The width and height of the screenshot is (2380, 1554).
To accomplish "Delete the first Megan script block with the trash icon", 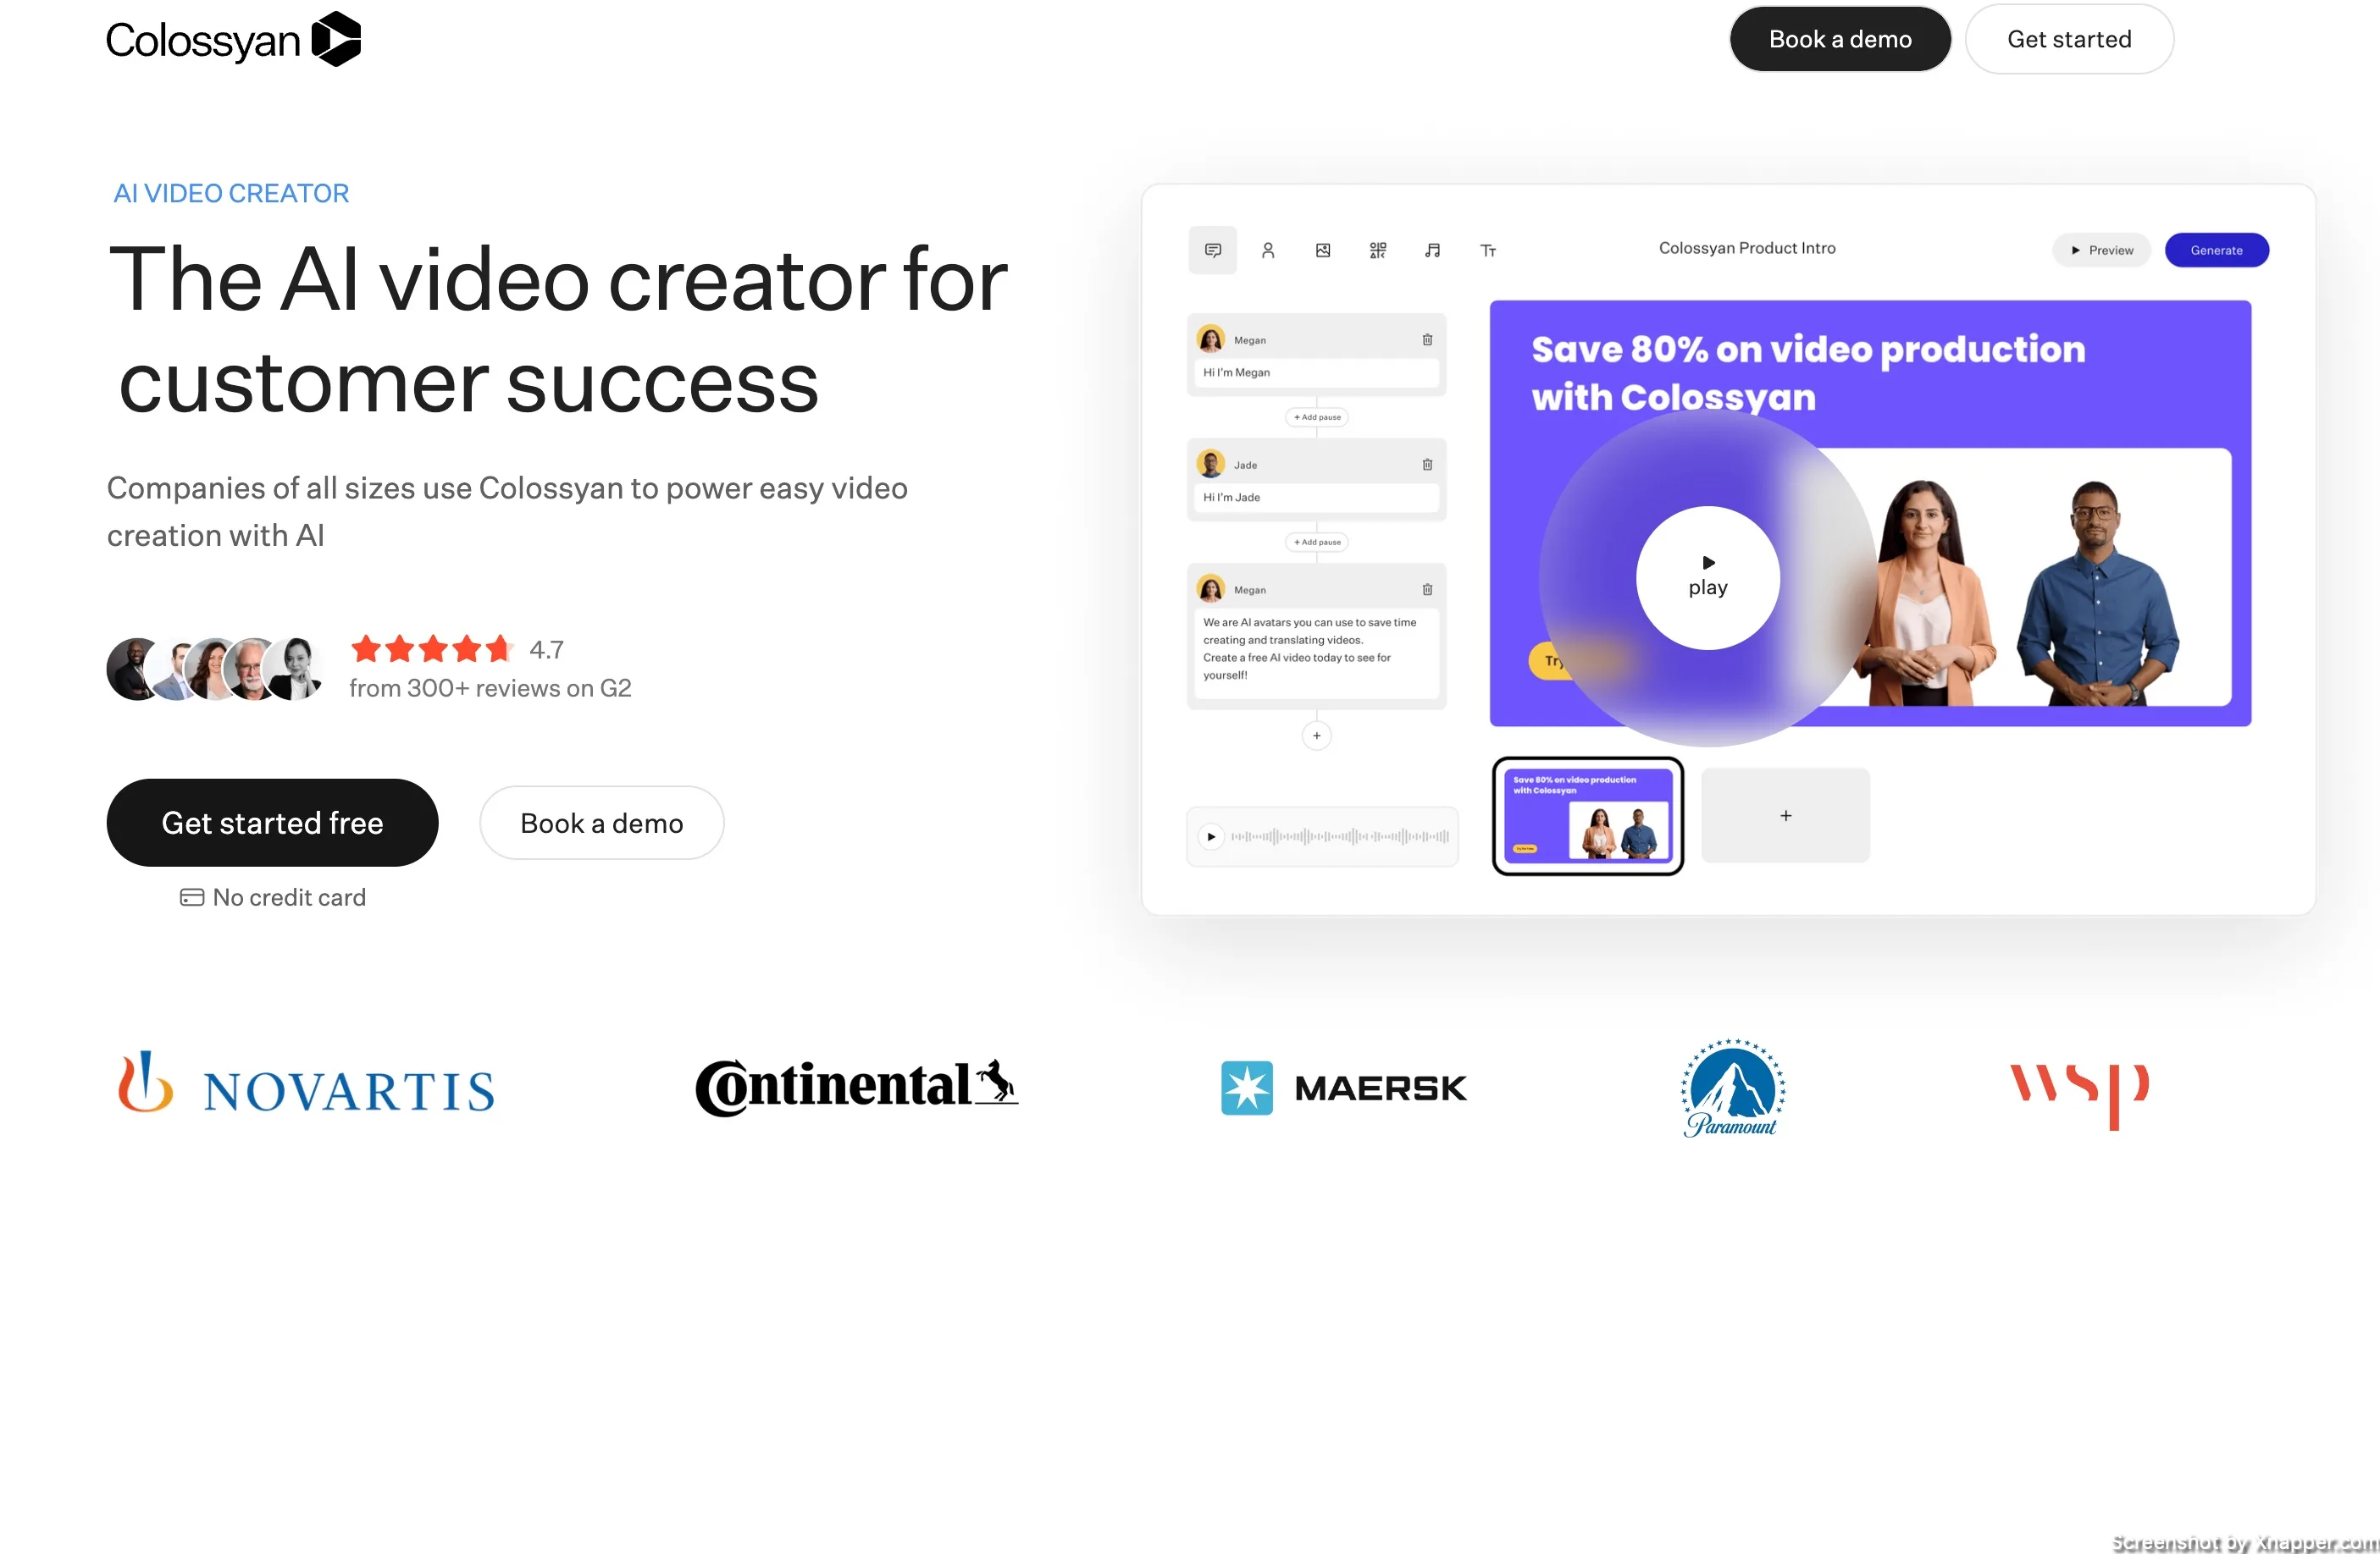I will click(1427, 339).
